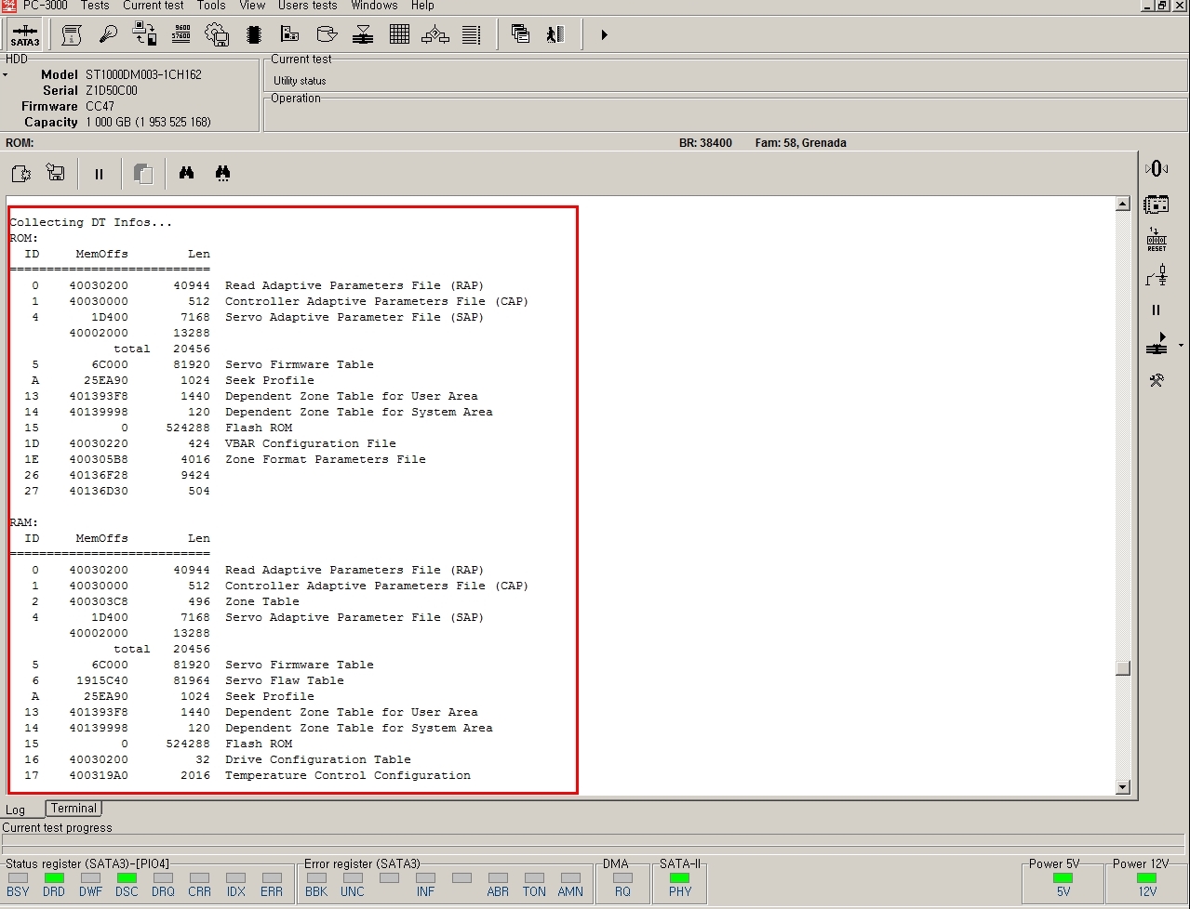The image size is (1190, 909).
Task: Click the exit running-man icon
Action: [556, 35]
